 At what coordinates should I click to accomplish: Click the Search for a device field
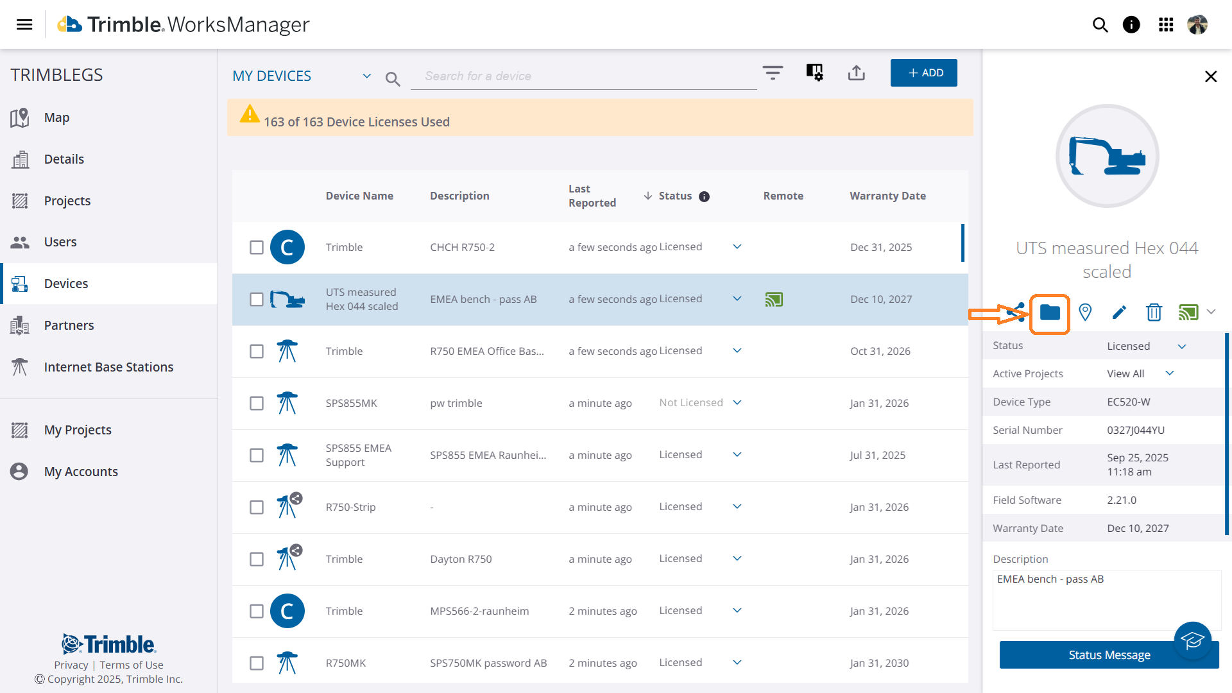click(x=583, y=76)
